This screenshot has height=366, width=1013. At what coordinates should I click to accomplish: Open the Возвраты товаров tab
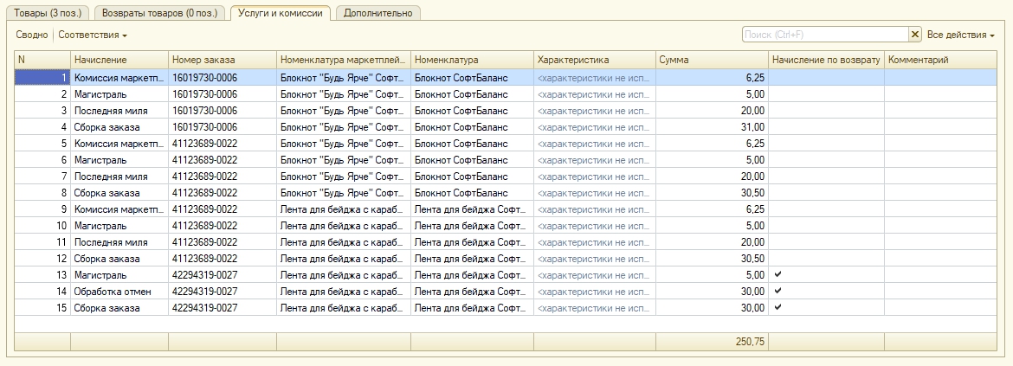click(160, 13)
